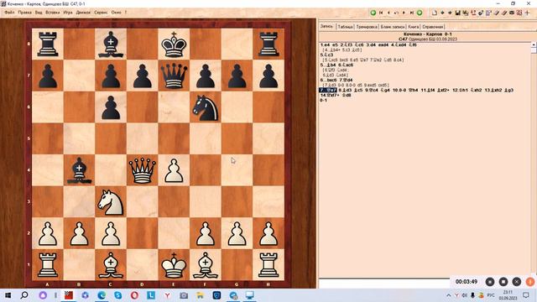Open the Игра menu
The image size is (537, 302).
click(68, 13)
